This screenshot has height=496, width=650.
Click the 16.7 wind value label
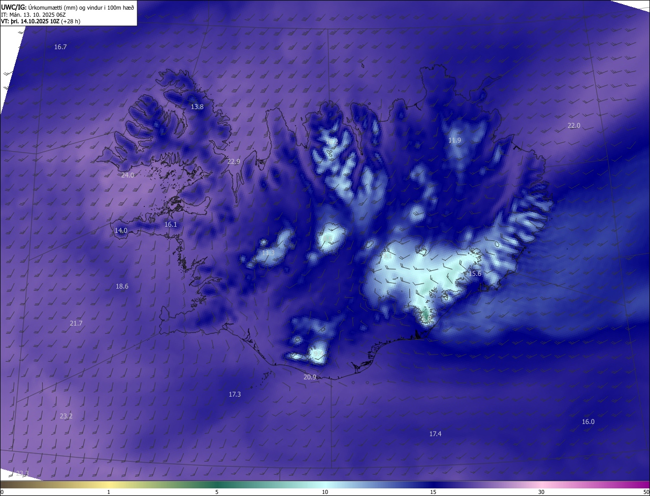pyautogui.click(x=60, y=47)
